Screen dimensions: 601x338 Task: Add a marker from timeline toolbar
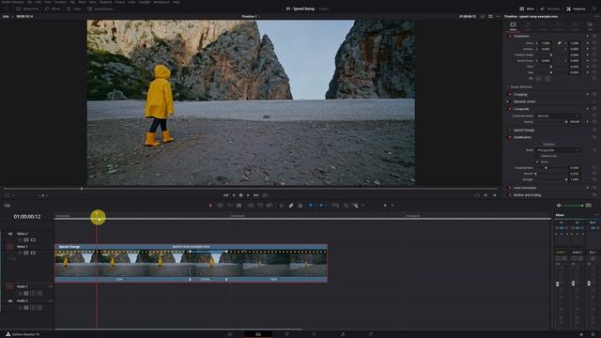[321, 206]
